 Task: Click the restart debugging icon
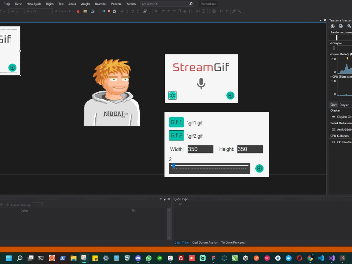coord(114,11)
